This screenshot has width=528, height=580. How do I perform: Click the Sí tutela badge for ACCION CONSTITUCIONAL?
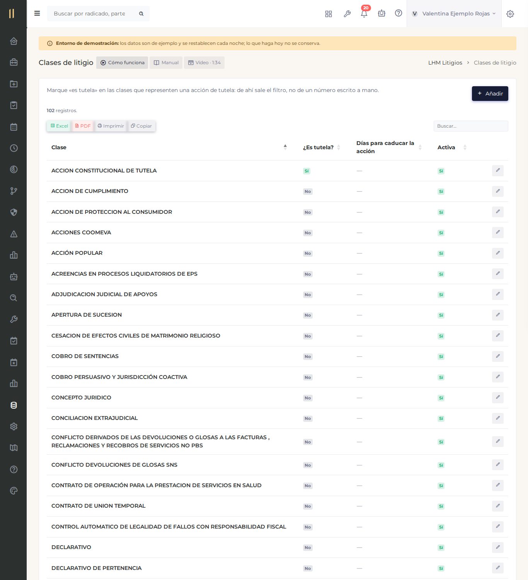pos(307,171)
